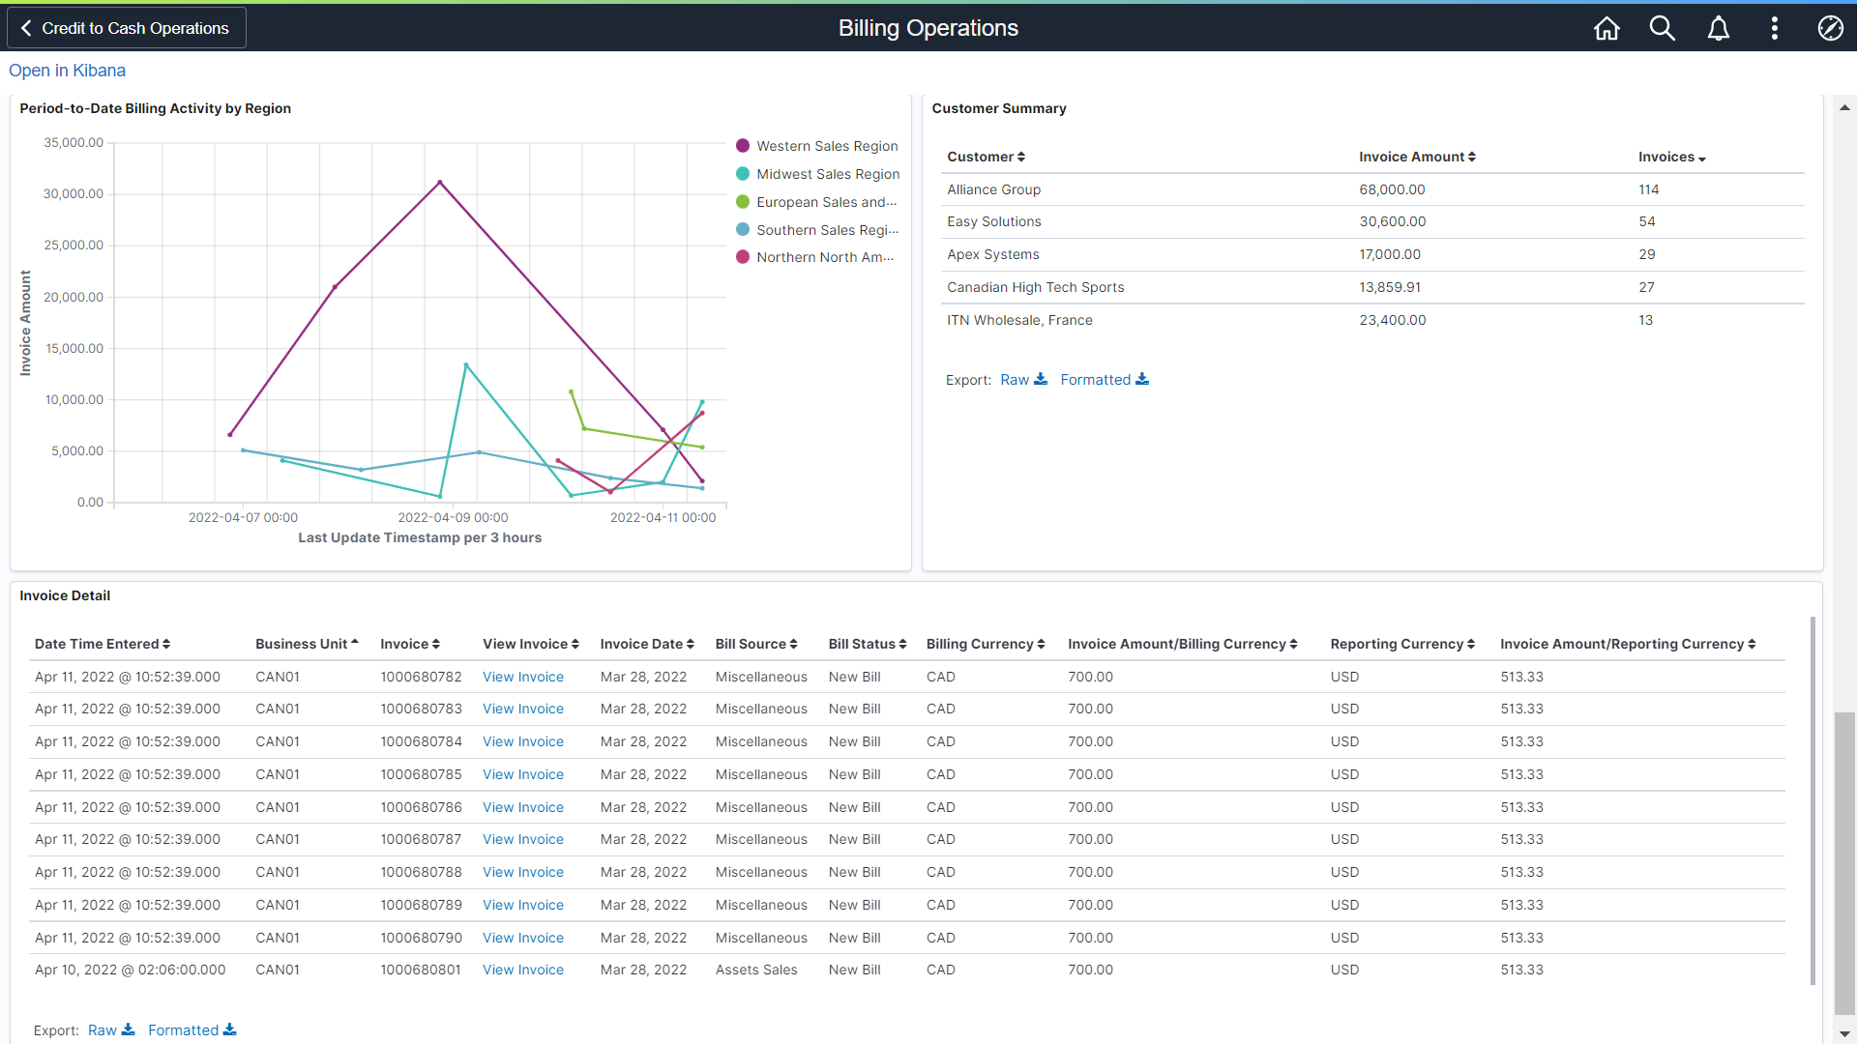
Task: Click the Home icon in header
Action: pos(1606,28)
